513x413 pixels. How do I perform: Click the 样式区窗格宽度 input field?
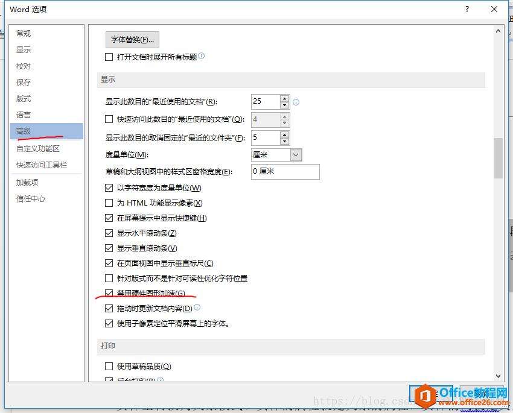pyautogui.click(x=285, y=172)
